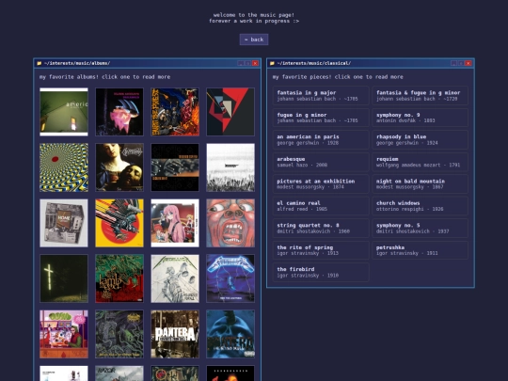Open fugue in g minor by Bach
508x381 pixels.
click(321, 118)
